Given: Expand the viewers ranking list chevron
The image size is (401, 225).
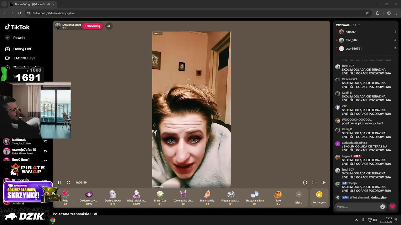Looking at the screenshot, I should coord(366,56).
